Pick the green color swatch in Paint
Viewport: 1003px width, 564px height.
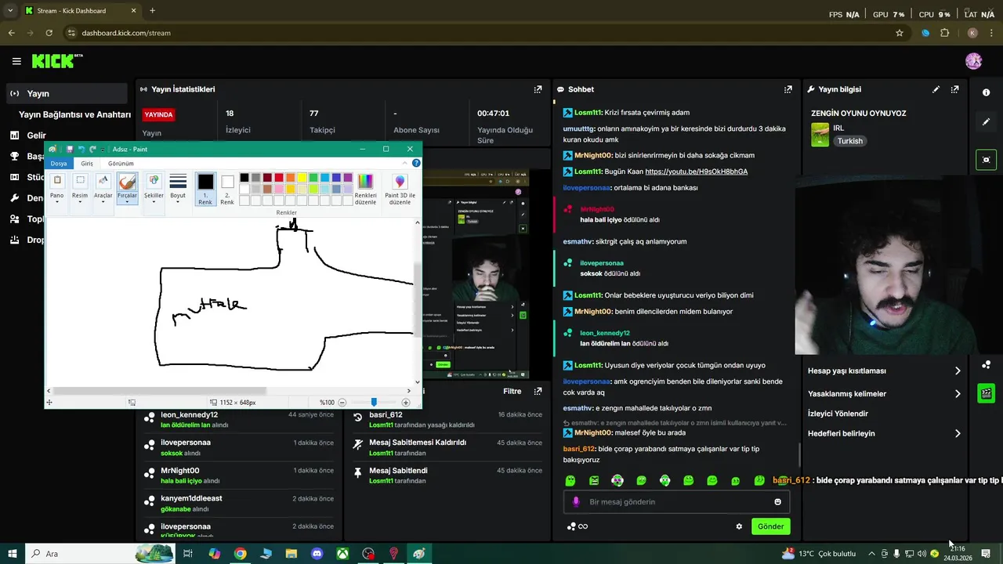pos(313,178)
